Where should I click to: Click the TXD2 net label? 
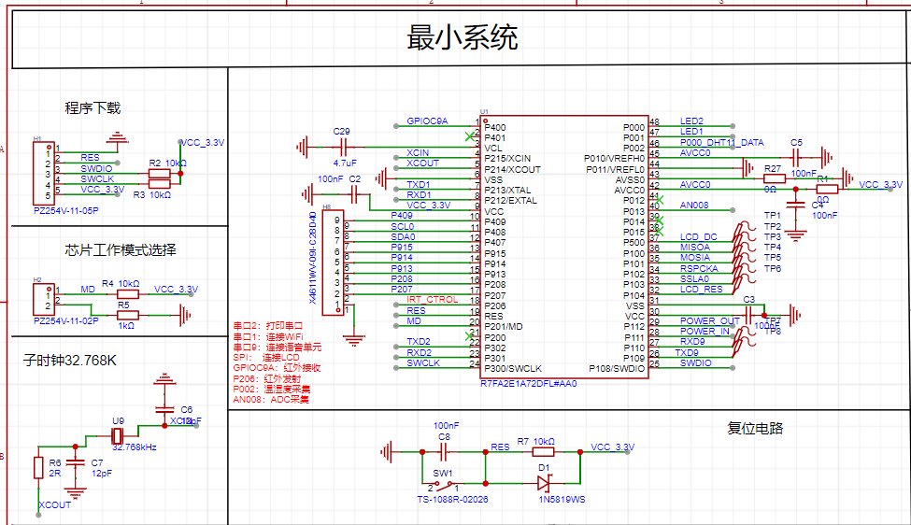coord(419,342)
